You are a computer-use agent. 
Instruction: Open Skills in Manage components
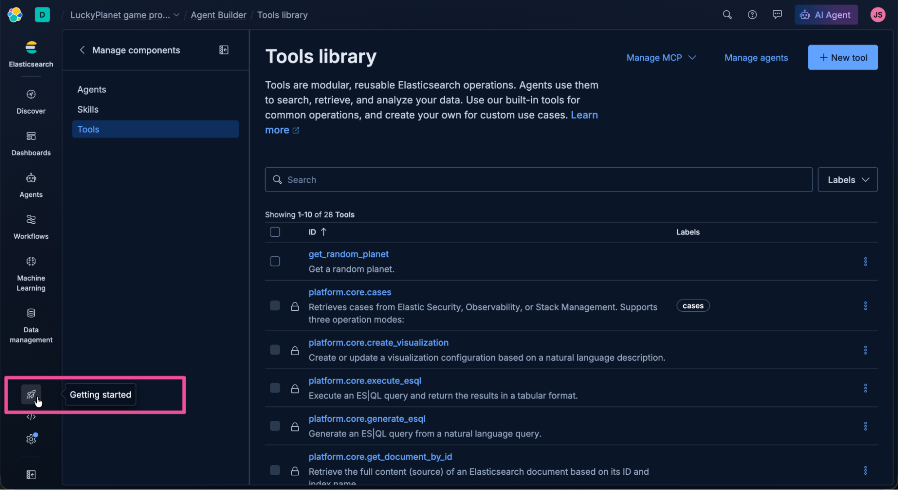tap(88, 109)
